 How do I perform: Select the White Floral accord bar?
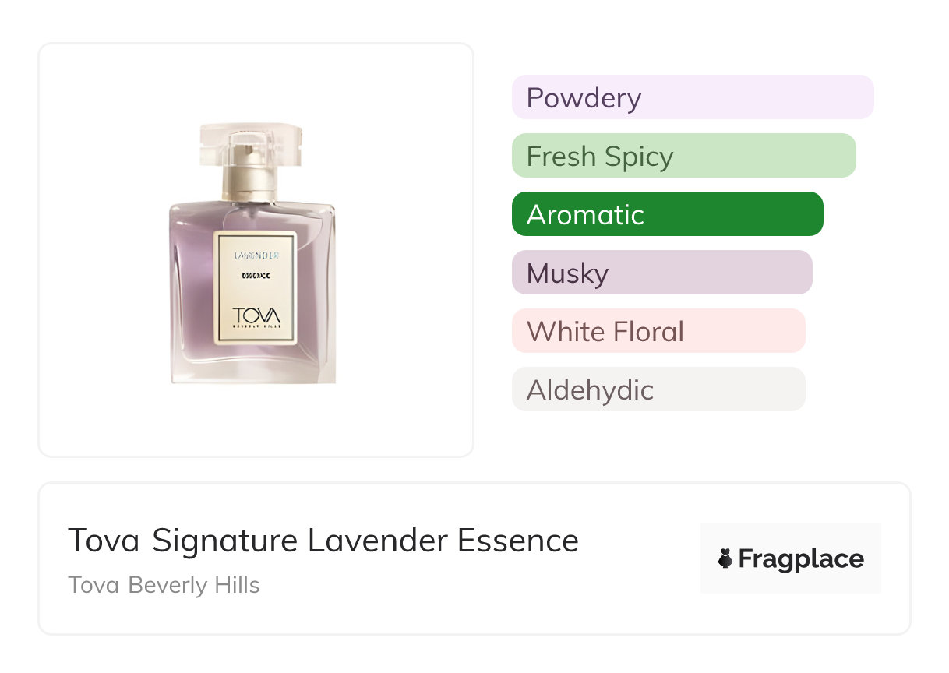pos(658,331)
